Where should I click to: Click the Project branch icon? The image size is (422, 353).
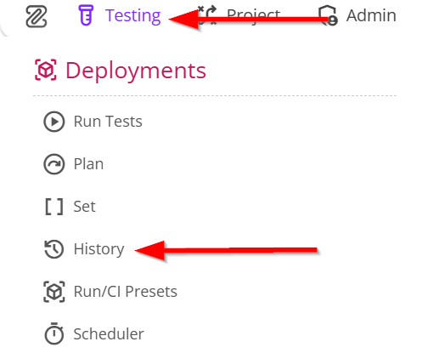pos(207,15)
